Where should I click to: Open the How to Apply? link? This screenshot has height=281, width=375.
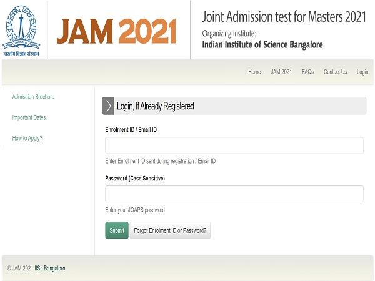pos(27,138)
